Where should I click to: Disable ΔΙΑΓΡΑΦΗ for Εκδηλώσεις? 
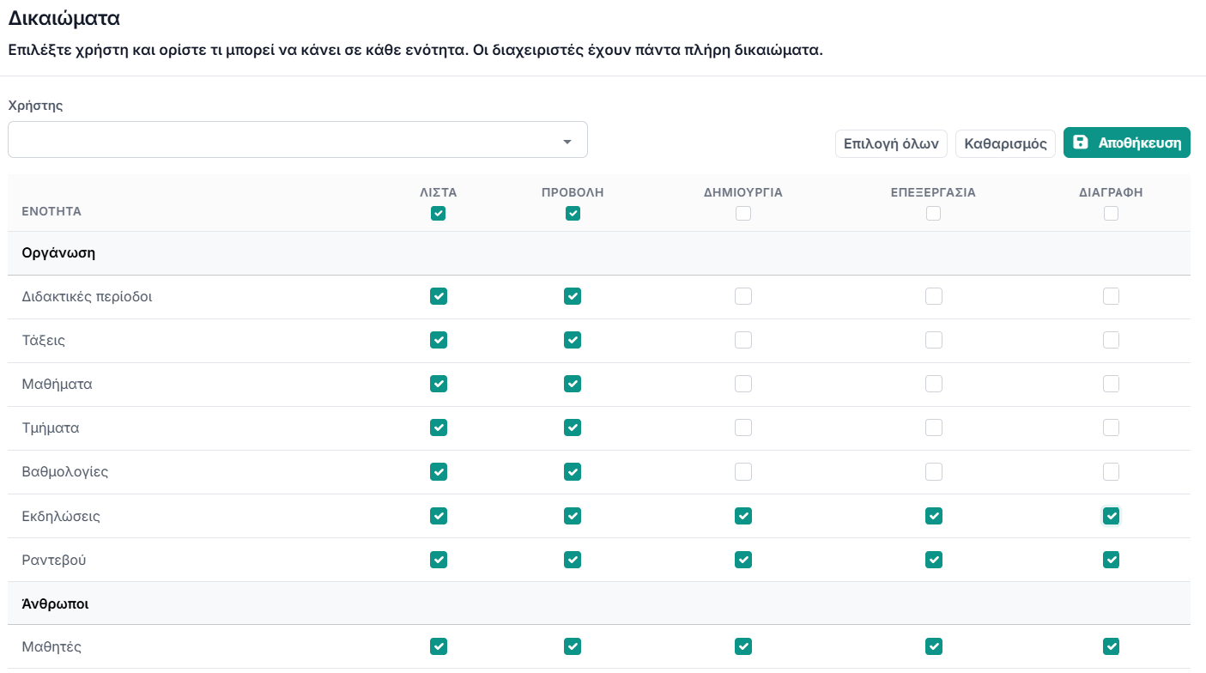click(x=1111, y=516)
